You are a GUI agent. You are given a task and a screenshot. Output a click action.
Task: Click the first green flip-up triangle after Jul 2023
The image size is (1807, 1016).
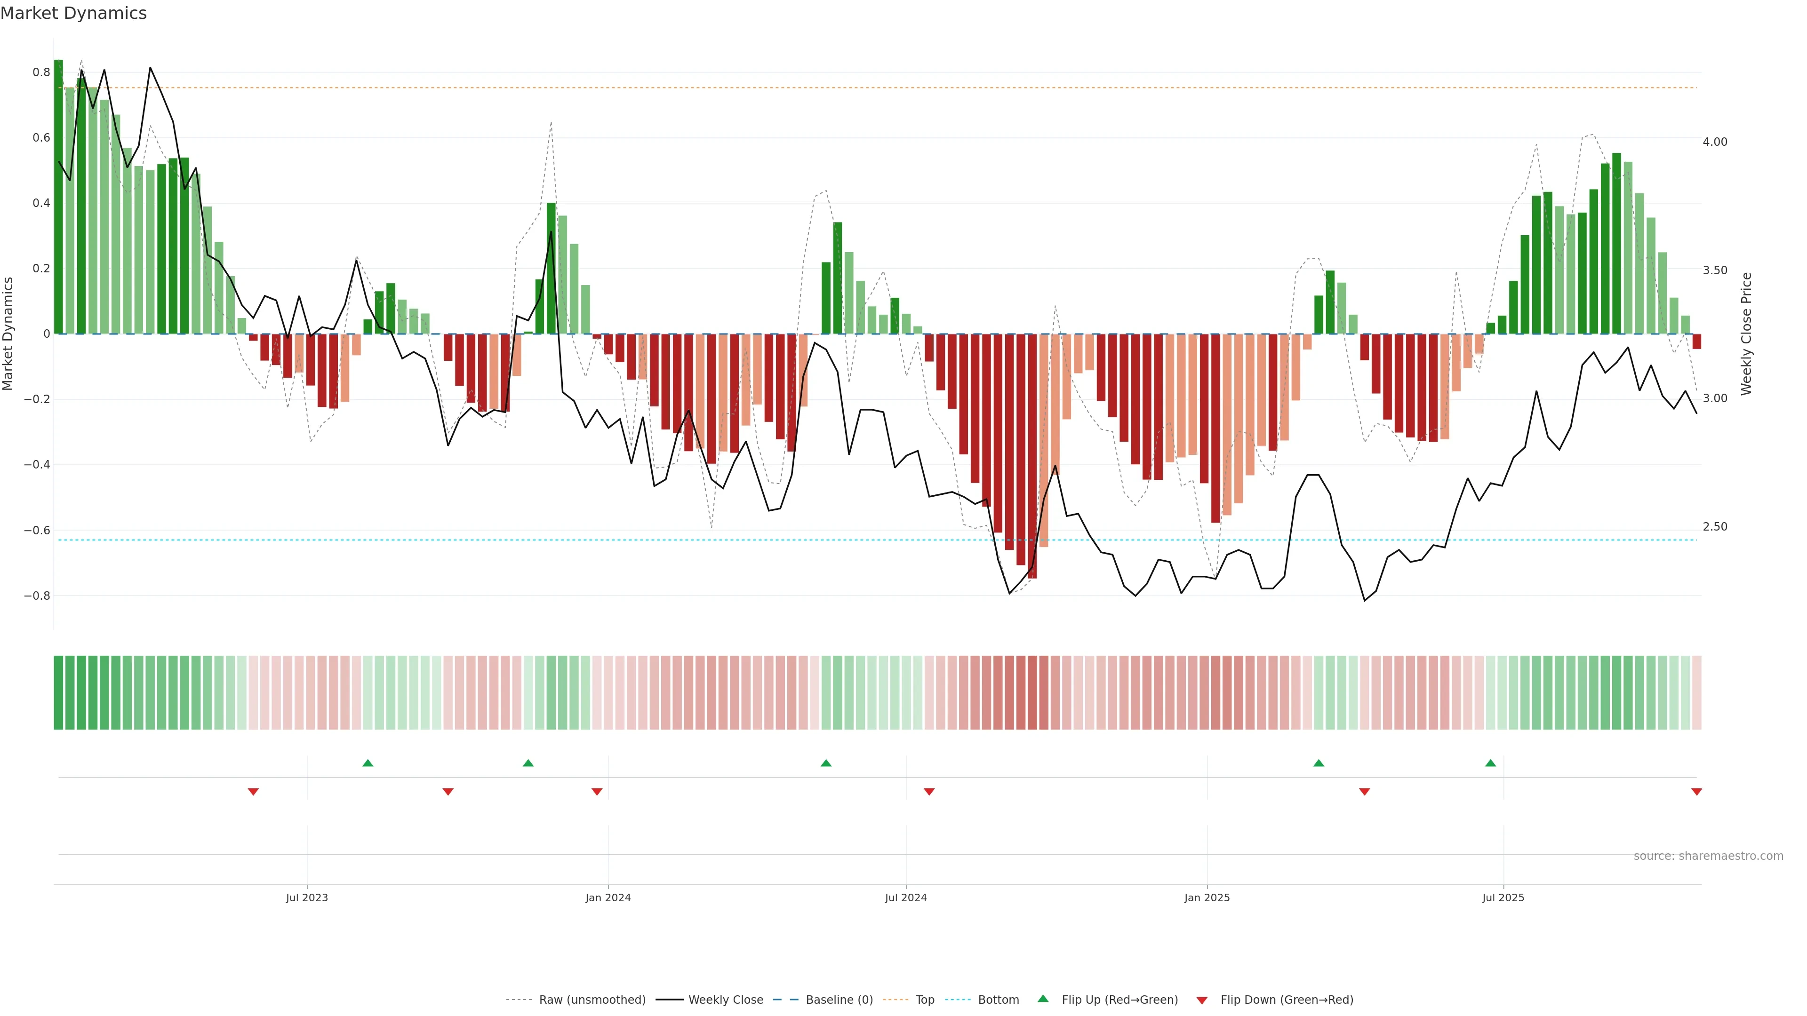(368, 763)
